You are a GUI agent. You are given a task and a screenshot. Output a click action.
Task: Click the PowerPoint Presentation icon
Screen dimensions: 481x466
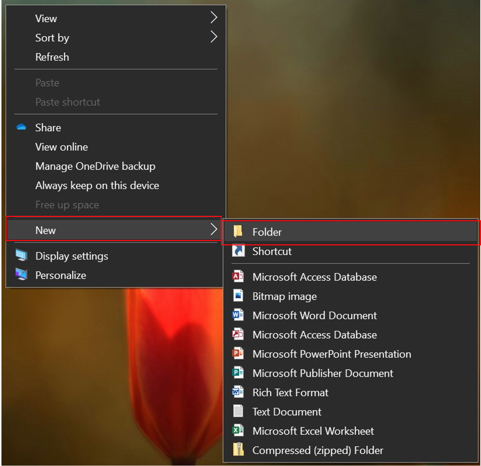(x=238, y=354)
